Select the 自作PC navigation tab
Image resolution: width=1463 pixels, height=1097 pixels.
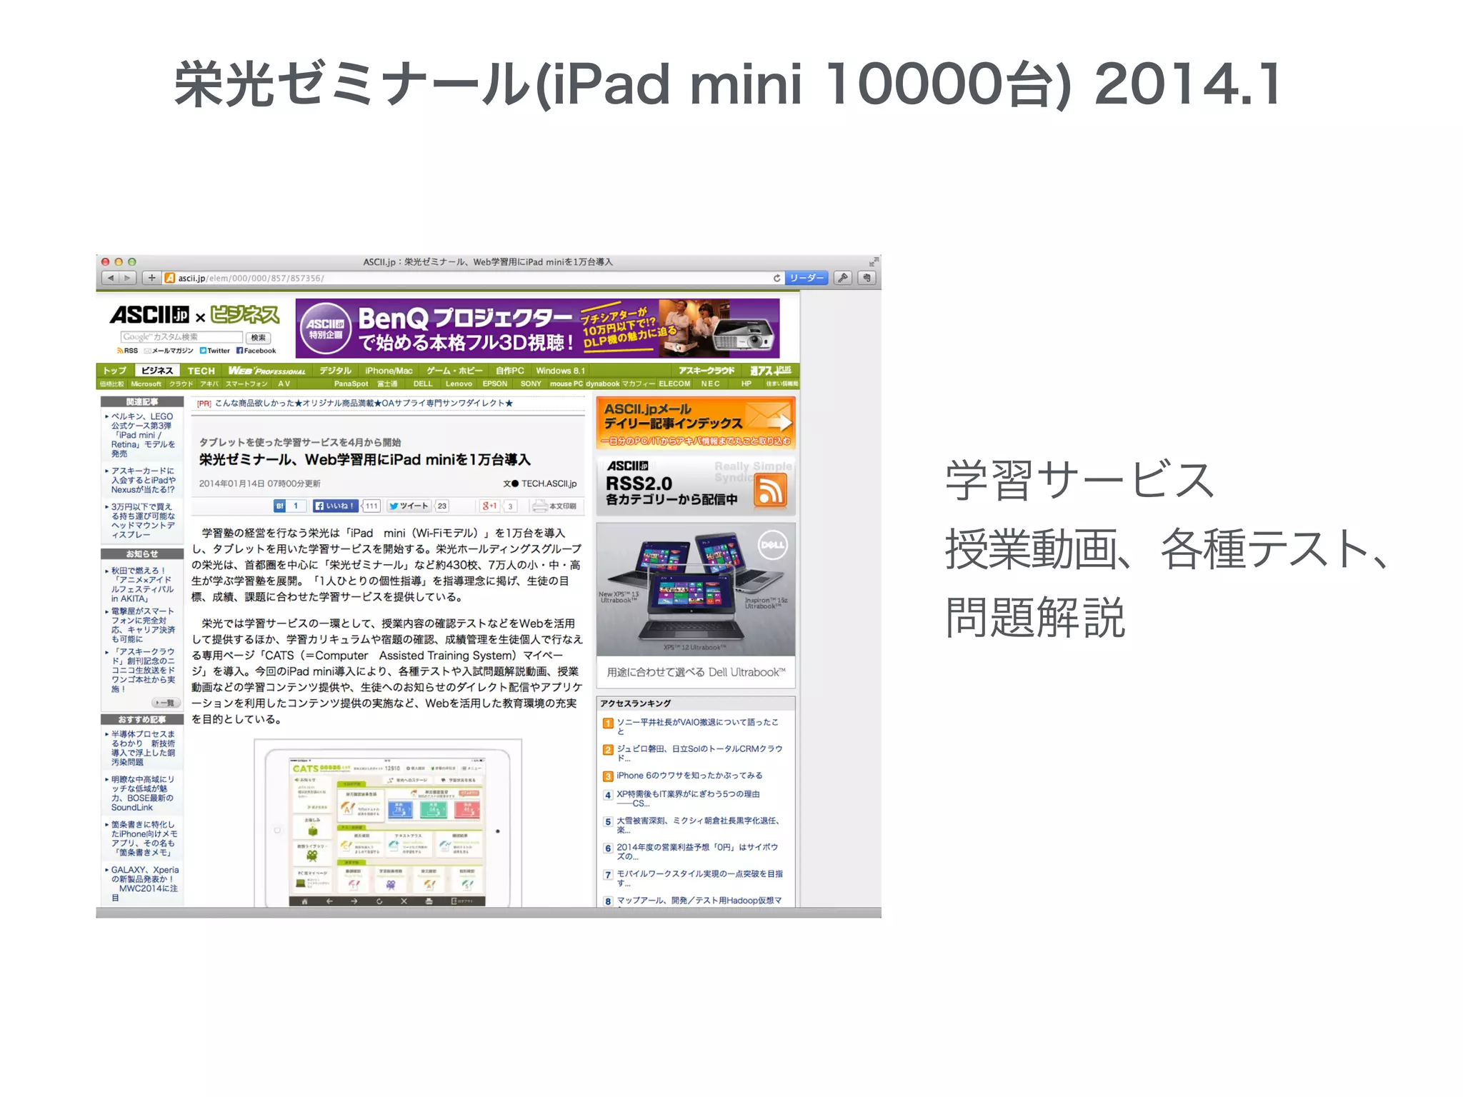510,371
